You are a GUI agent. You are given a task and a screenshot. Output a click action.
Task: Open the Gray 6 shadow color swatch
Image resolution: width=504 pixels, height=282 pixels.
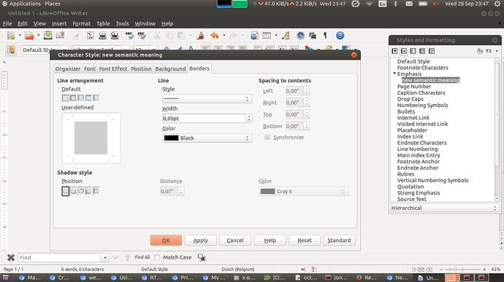pyautogui.click(x=303, y=192)
